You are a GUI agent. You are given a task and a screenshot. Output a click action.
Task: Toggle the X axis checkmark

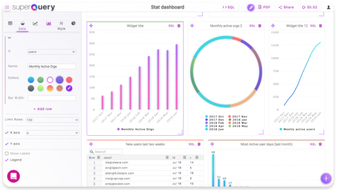pos(7,133)
